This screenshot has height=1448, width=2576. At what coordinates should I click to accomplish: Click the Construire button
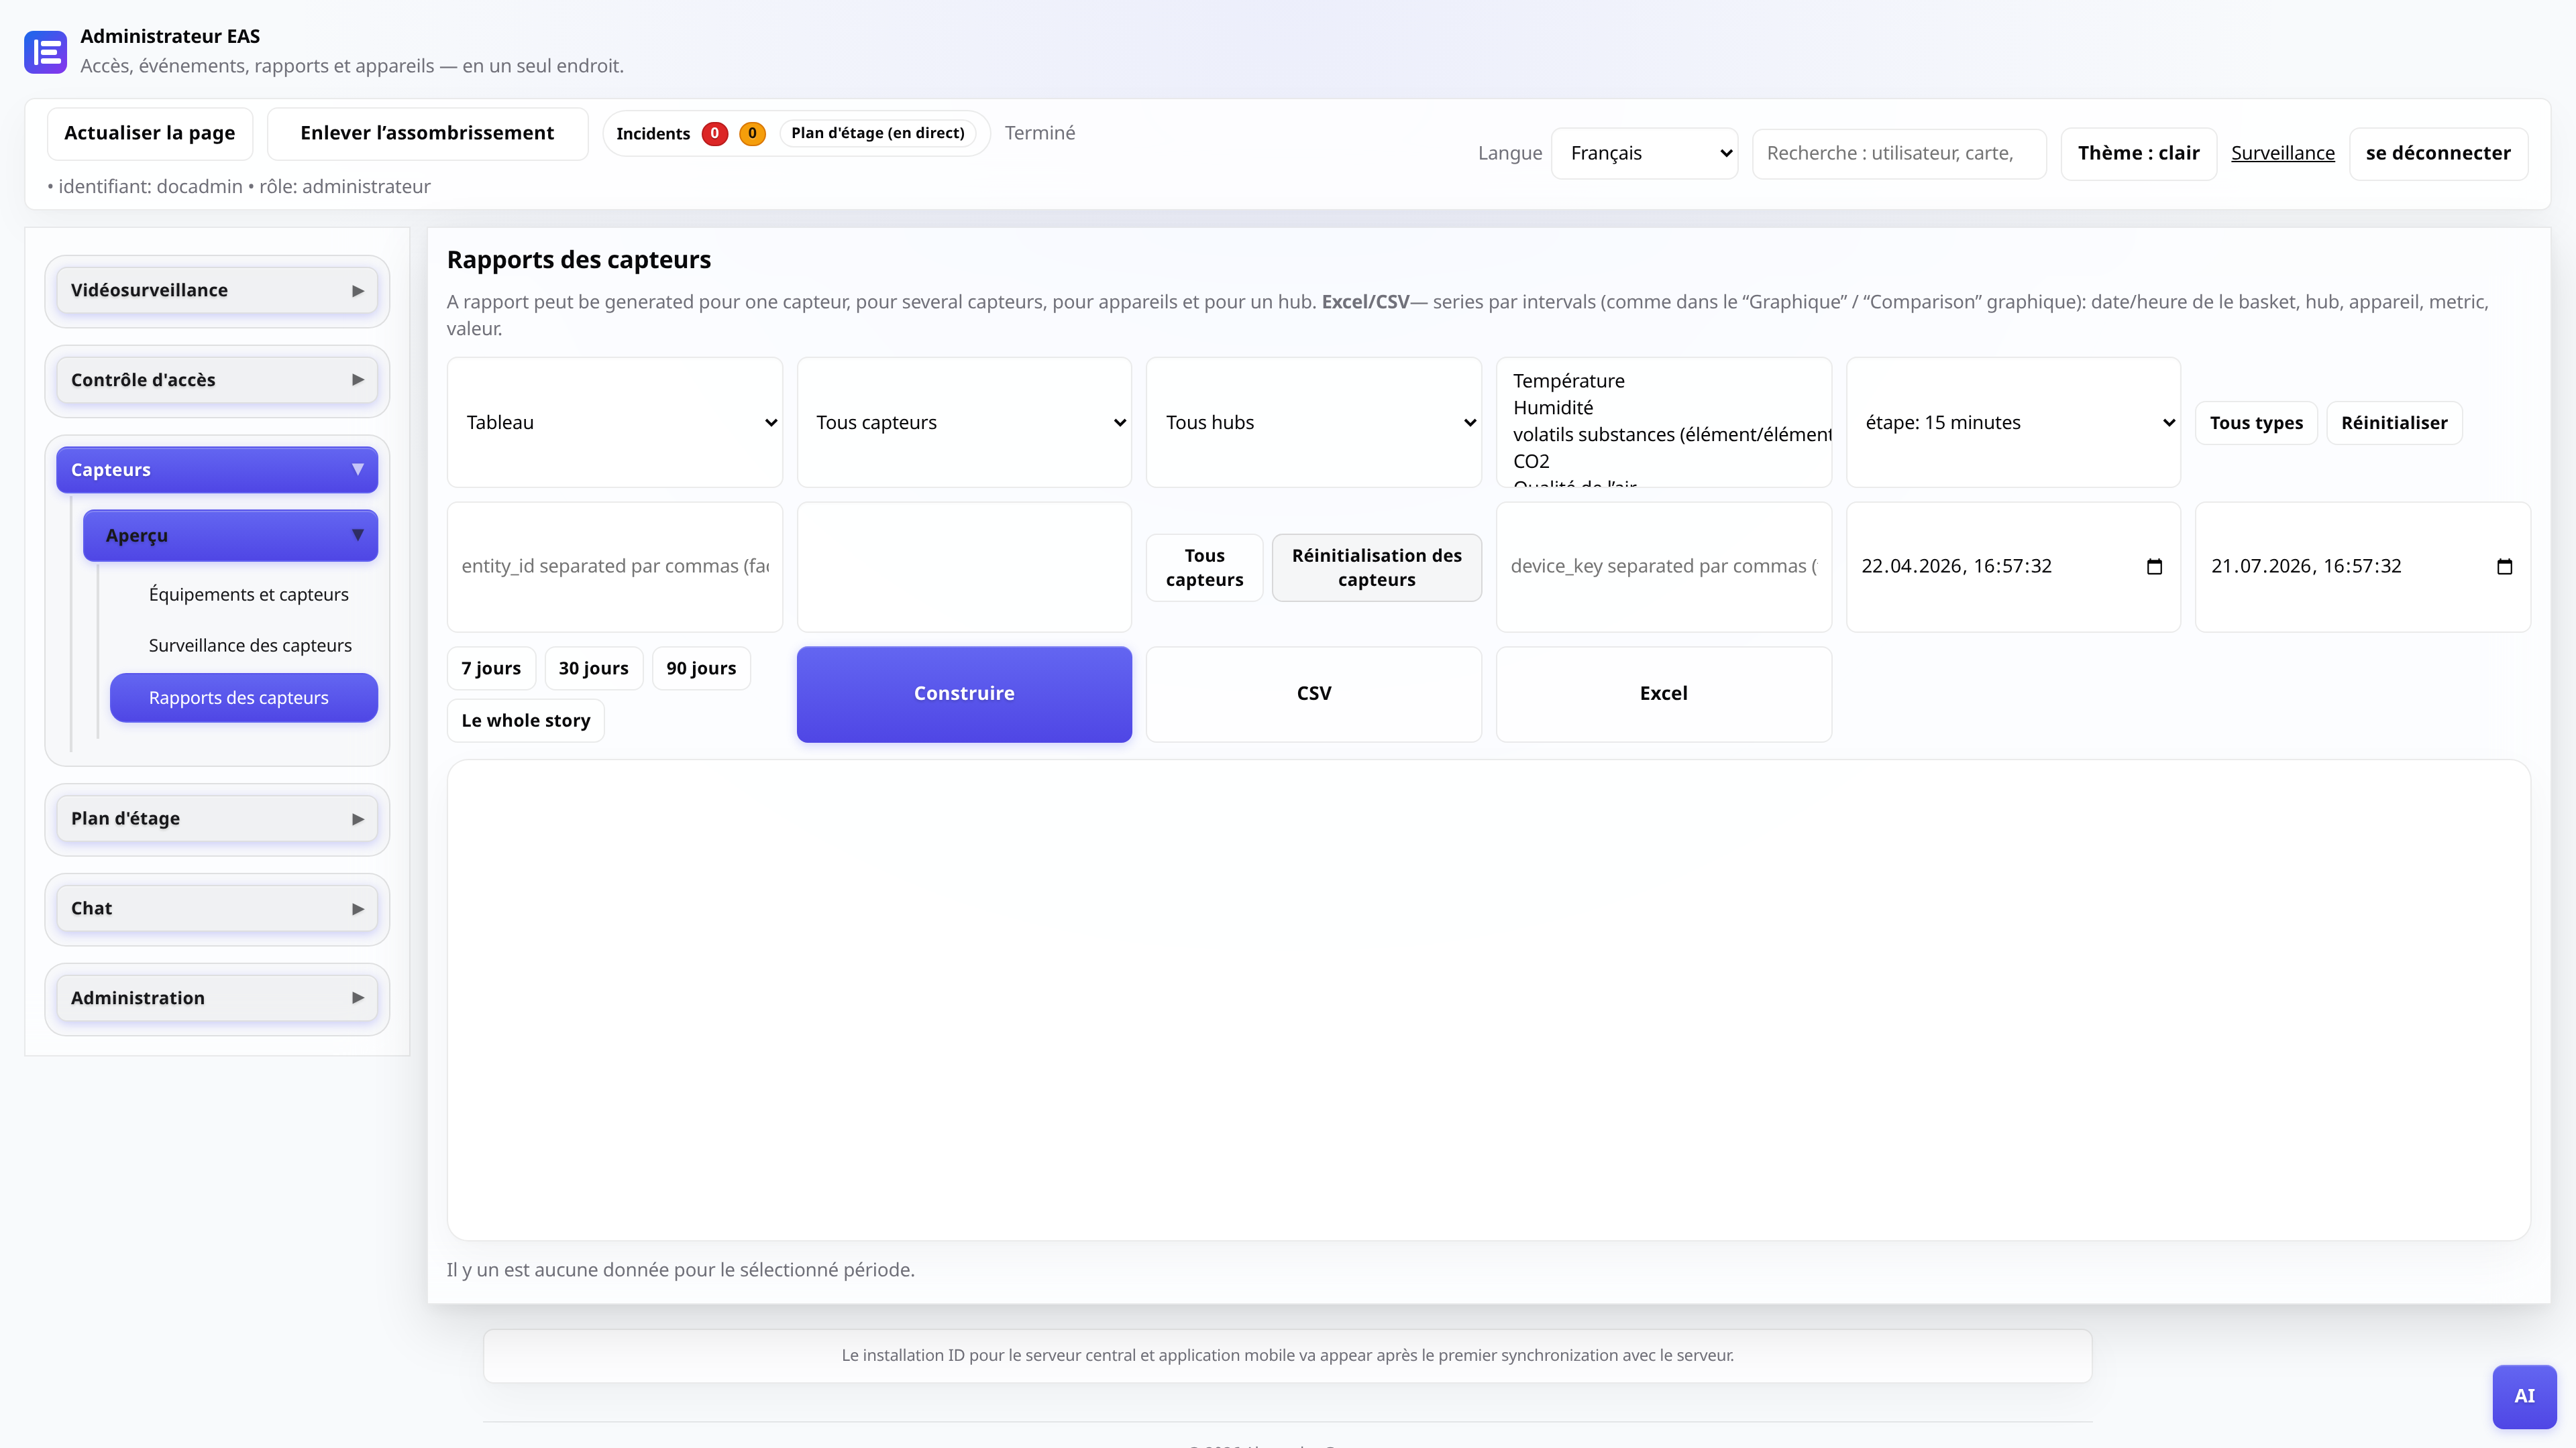click(x=964, y=694)
